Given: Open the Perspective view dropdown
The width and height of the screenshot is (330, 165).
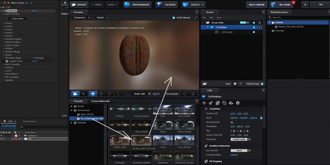Looking at the screenshot, I should click(81, 17).
